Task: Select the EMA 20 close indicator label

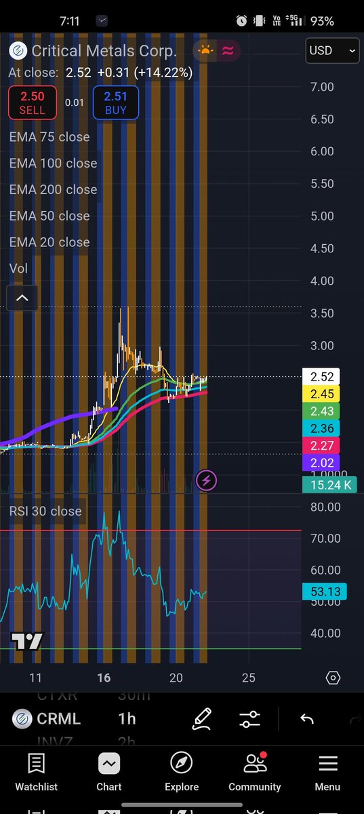Action: (x=49, y=242)
